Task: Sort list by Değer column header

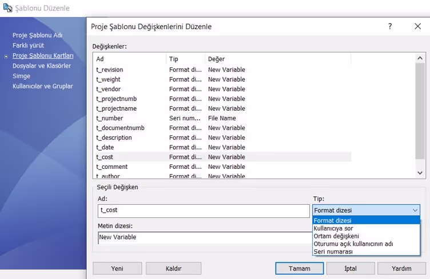Action: coord(278,59)
